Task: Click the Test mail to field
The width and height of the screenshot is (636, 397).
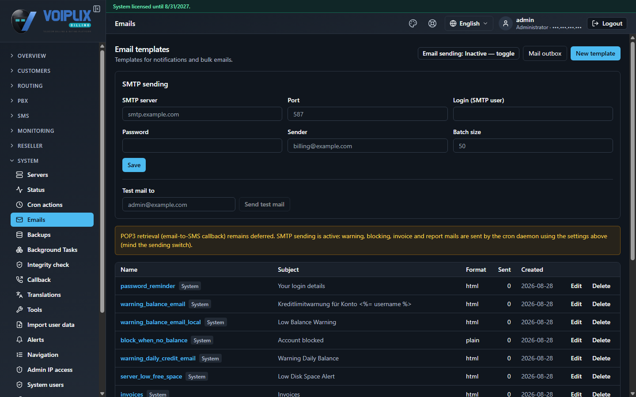Action: tap(179, 205)
